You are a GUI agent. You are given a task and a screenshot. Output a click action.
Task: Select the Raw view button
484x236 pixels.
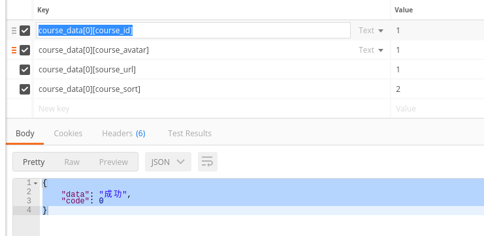coord(72,162)
